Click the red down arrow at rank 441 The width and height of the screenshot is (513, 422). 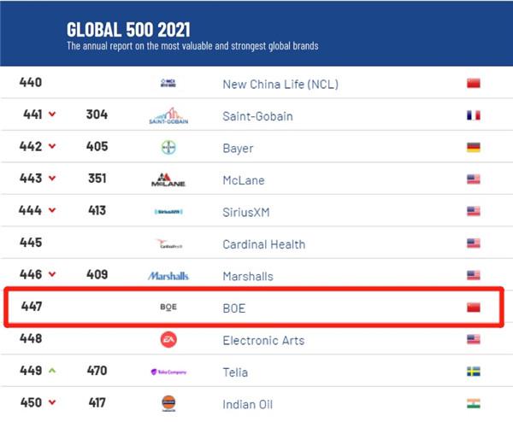(53, 115)
